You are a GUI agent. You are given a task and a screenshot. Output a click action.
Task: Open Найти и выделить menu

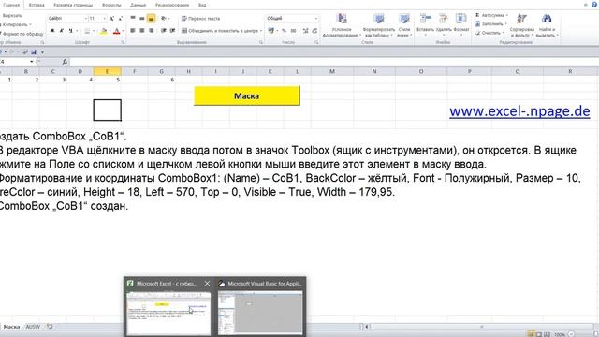click(547, 25)
